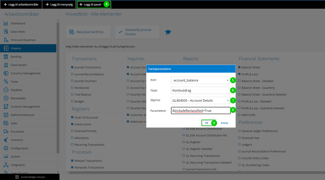This screenshot has height=180, width=325.
Task: Uncheck the Balance Sheet checkbox
Action: tap(239, 67)
